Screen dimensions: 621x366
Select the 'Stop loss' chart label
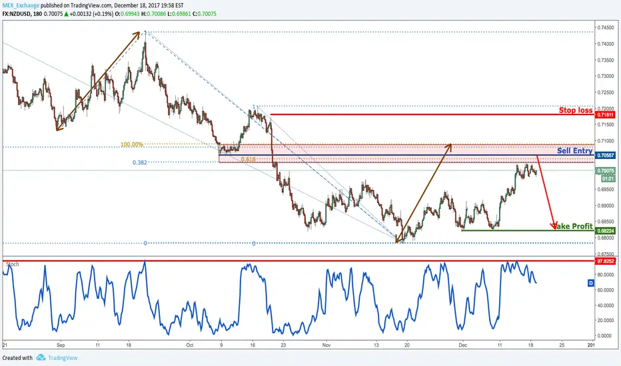coord(576,110)
